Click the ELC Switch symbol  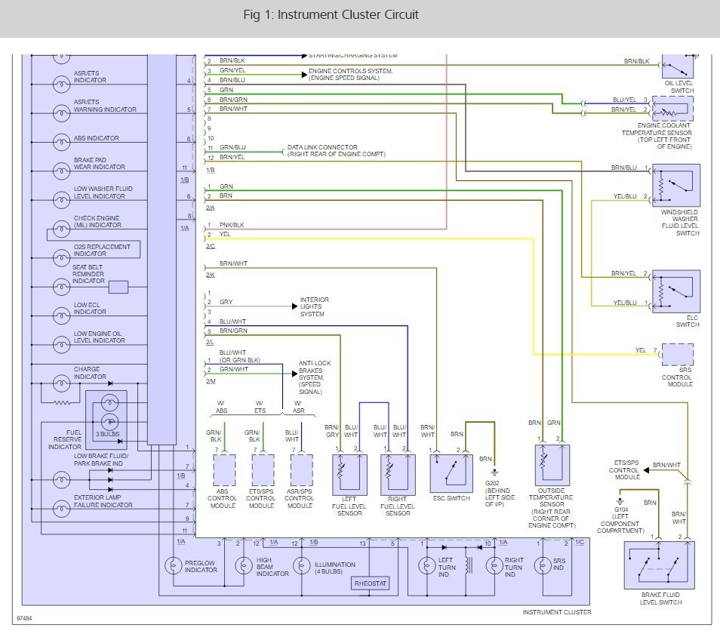(676, 291)
